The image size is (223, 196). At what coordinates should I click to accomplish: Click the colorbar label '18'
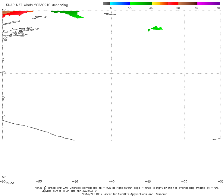[130, 8]
